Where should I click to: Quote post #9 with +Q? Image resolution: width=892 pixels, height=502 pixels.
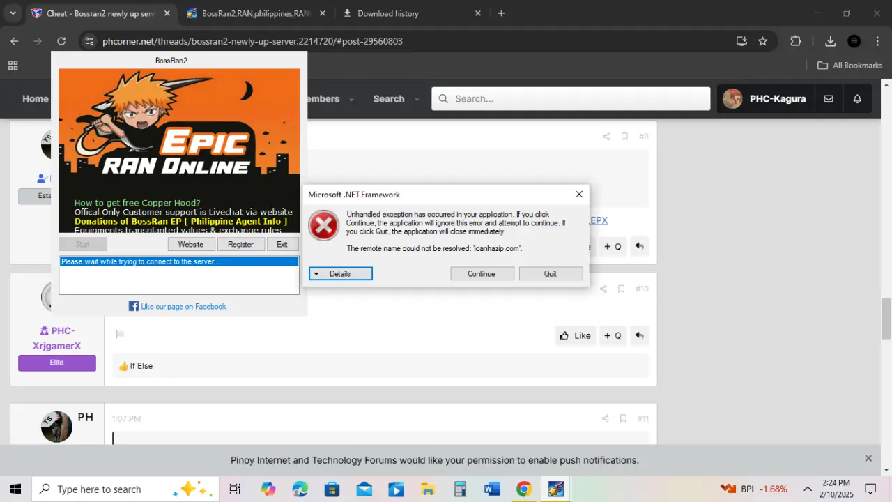tap(613, 246)
